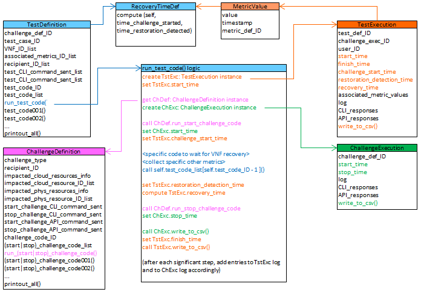Select 'impacted_phys_resource_ID_list' attribute
This screenshot has height=292, width=421.
[x=48, y=199]
